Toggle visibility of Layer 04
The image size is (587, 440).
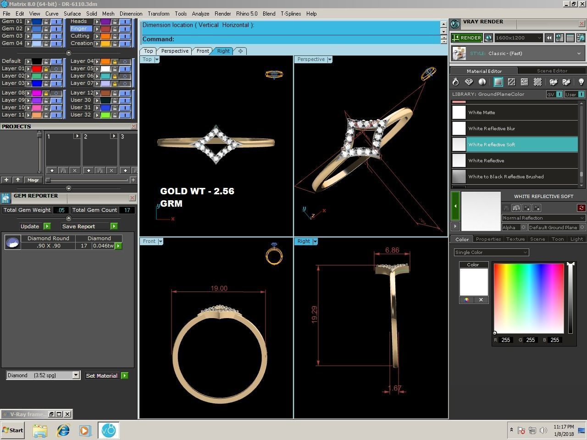coord(125,61)
